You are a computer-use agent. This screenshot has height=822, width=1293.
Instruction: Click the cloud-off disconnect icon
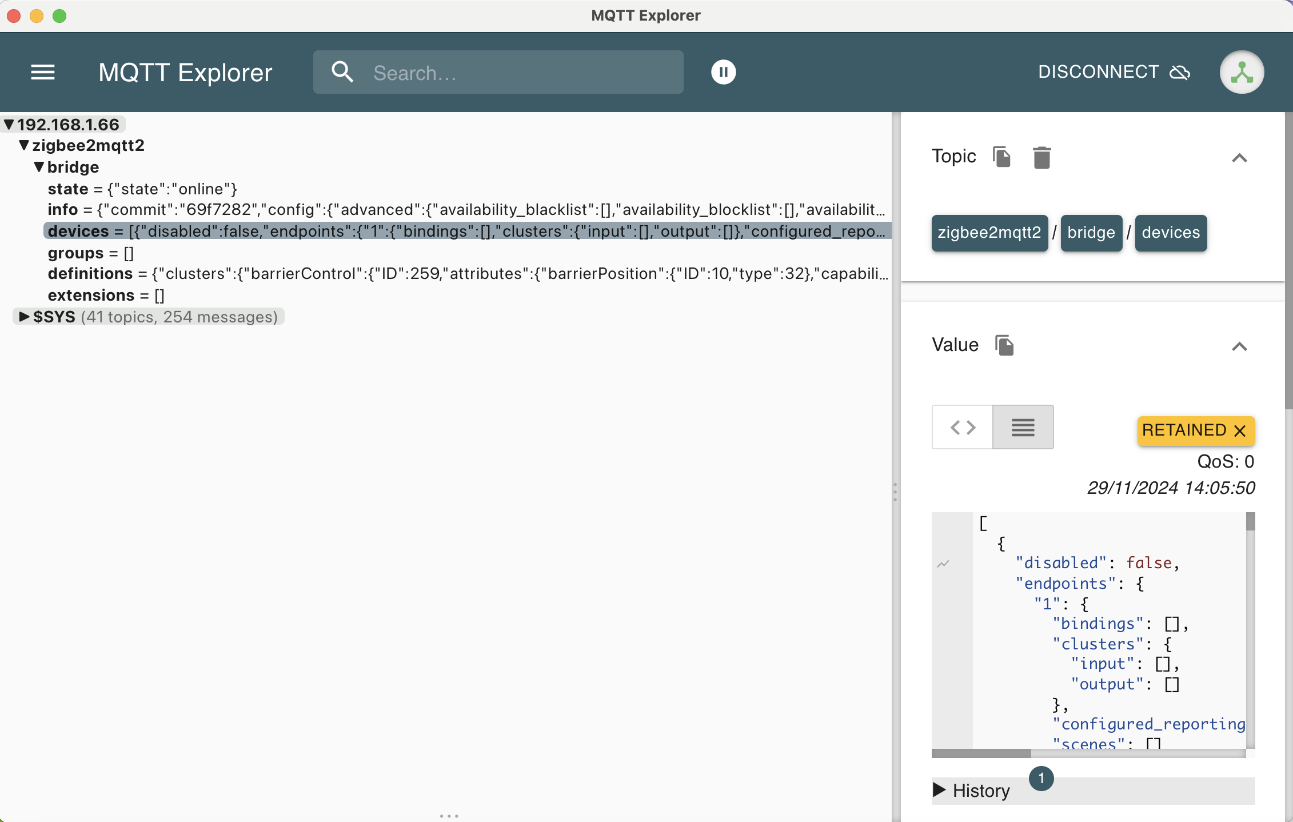pyautogui.click(x=1180, y=73)
